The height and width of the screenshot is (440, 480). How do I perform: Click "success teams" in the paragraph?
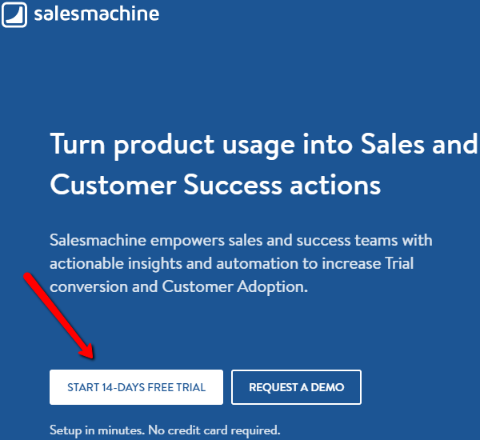point(347,240)
